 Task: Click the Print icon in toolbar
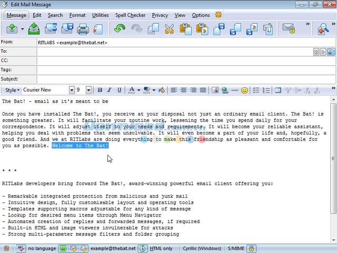pyautogui.click(x=82, y=29)
